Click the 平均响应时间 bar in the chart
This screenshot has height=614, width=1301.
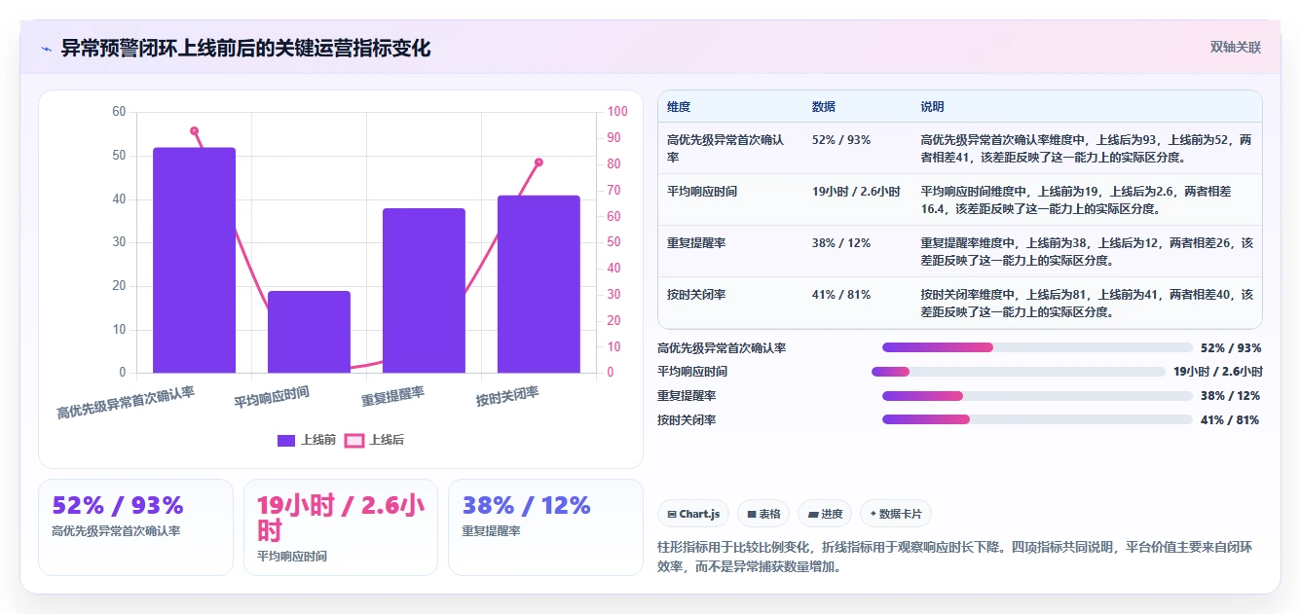pos(309,332)
